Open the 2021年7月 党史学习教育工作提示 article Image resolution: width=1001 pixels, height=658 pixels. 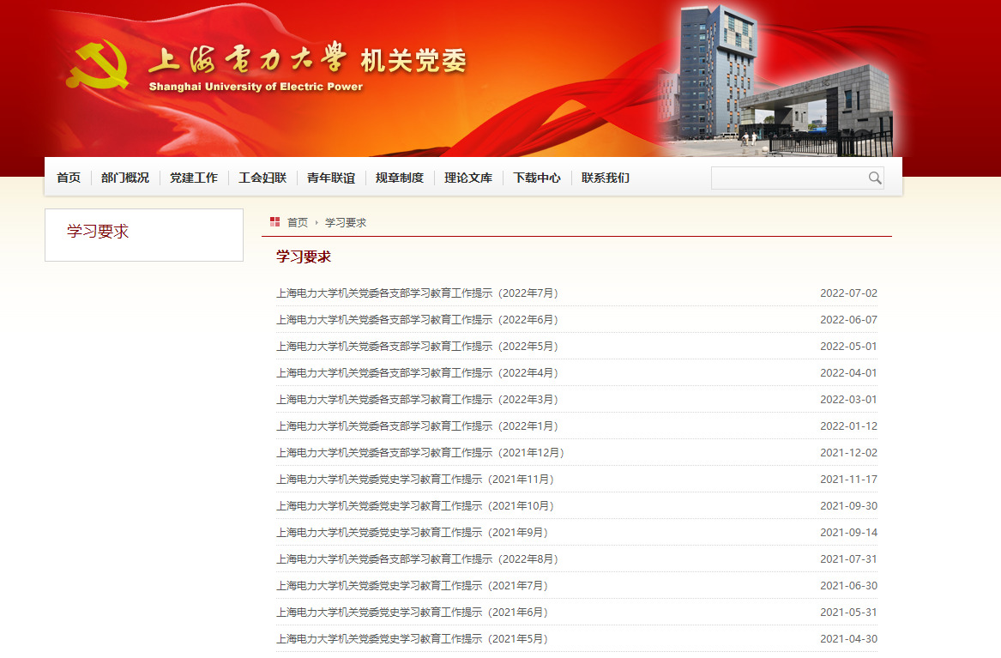(x=413, y=586)
